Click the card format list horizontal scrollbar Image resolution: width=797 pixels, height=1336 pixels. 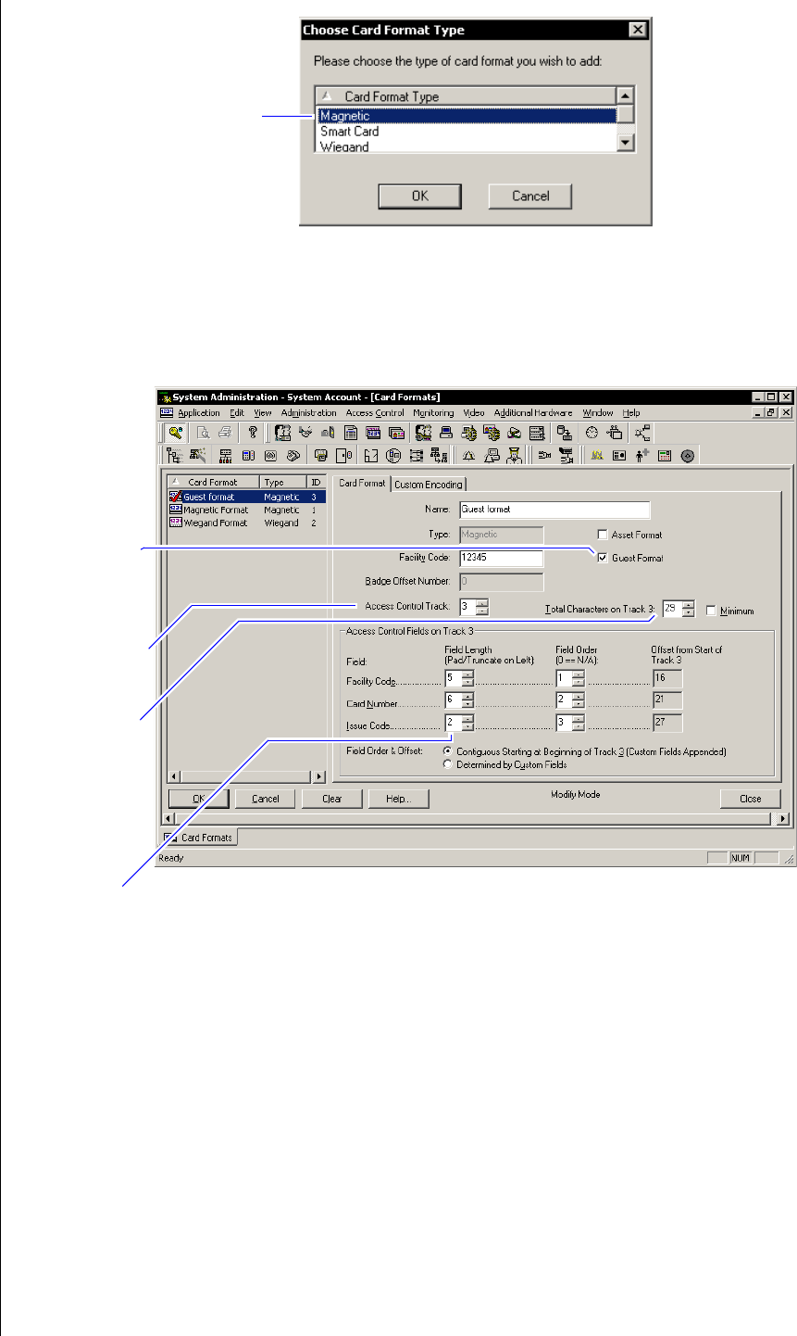click(246, 776)
